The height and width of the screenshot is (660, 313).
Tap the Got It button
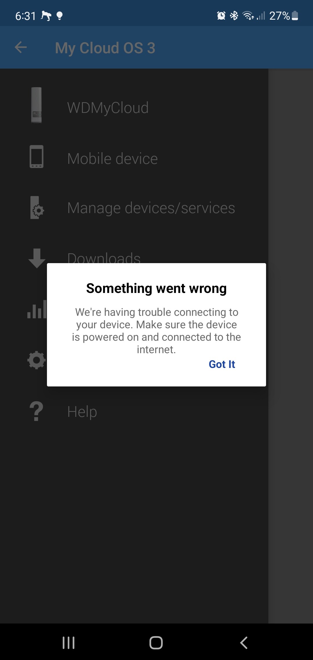[222, 364]
